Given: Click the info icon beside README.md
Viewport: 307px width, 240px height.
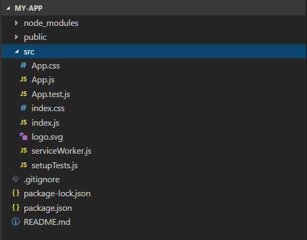Looking at the screenshot, I should (16, 222).
